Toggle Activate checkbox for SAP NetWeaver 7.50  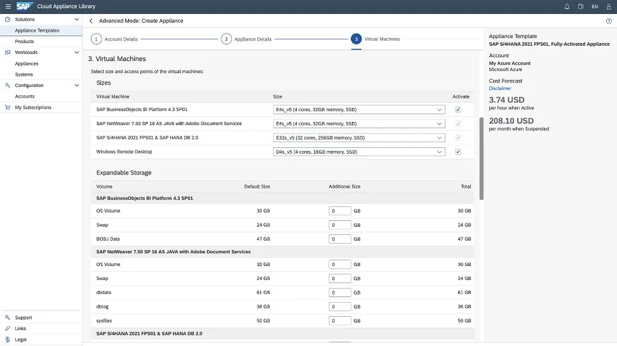(458, 123)
